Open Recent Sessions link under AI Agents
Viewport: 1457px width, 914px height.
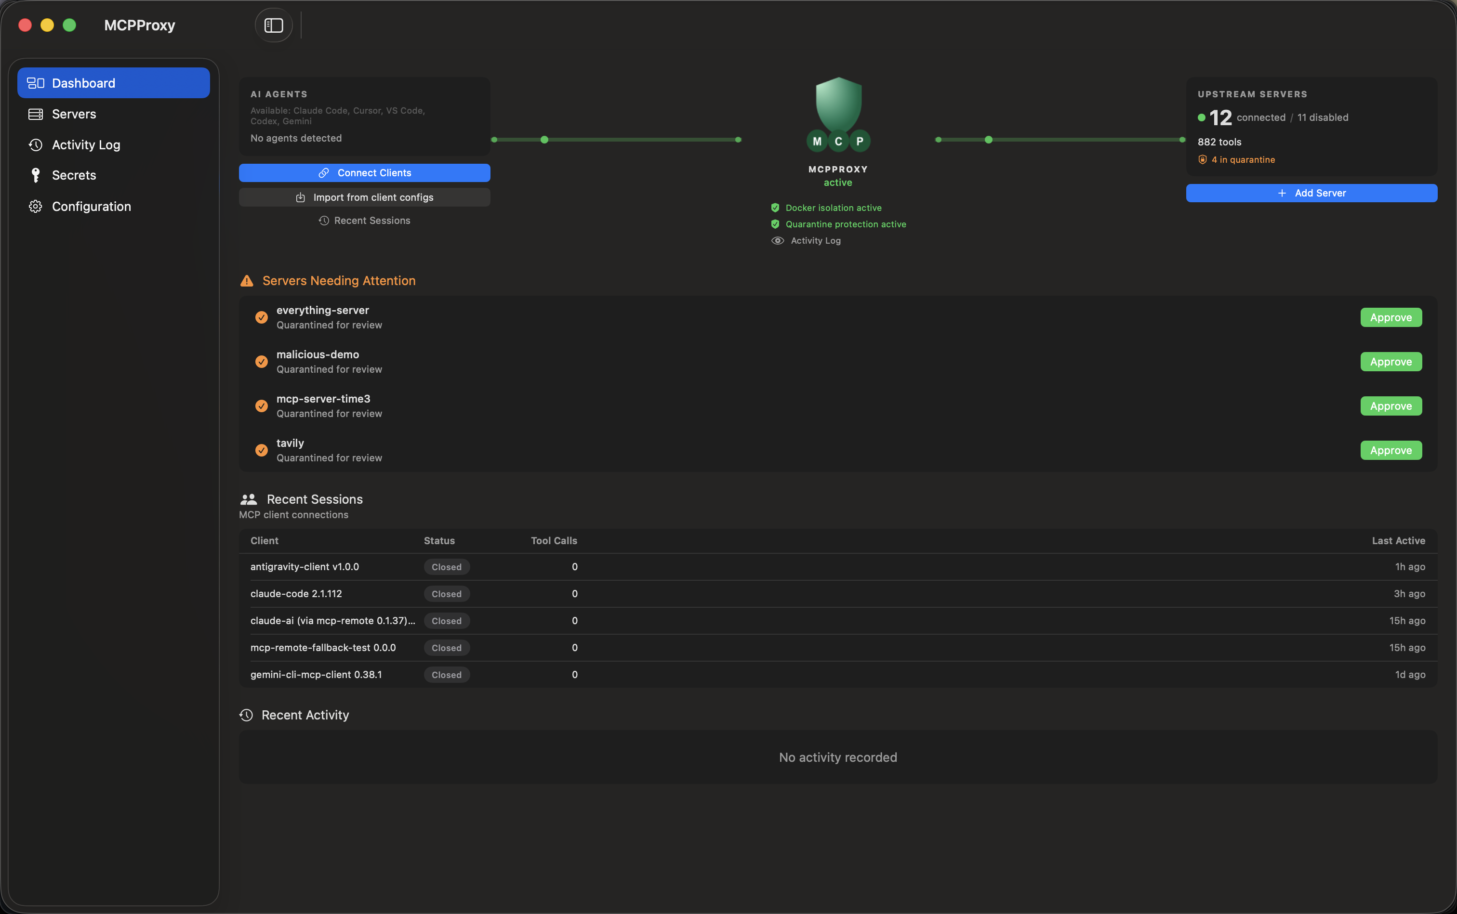[x=365, y=221]
